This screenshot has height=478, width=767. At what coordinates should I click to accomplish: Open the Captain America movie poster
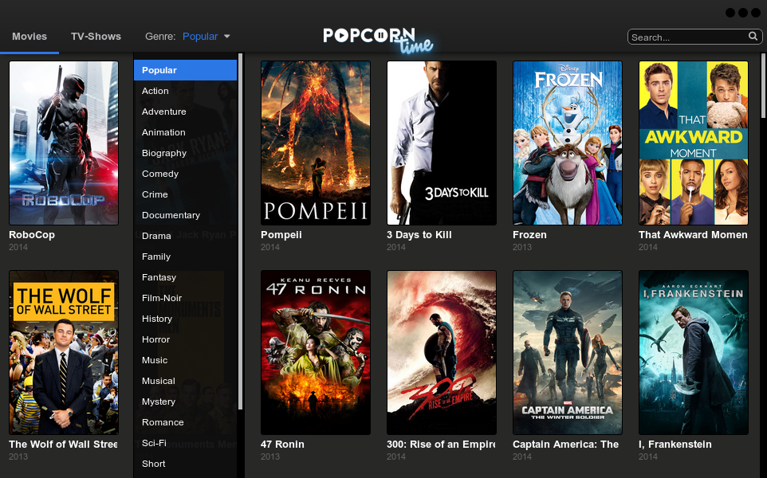pyautogui.click(x=567, y=352)
